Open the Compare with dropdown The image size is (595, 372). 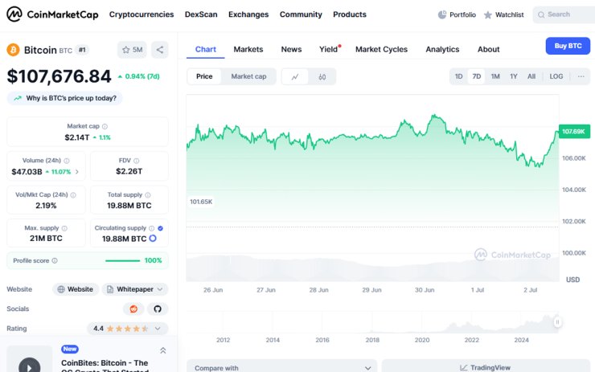click(282, 367)
